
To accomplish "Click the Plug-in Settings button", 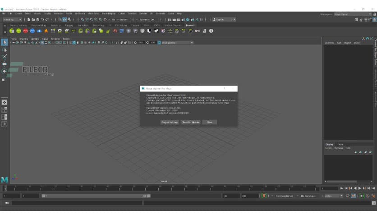I will [170, 122].
